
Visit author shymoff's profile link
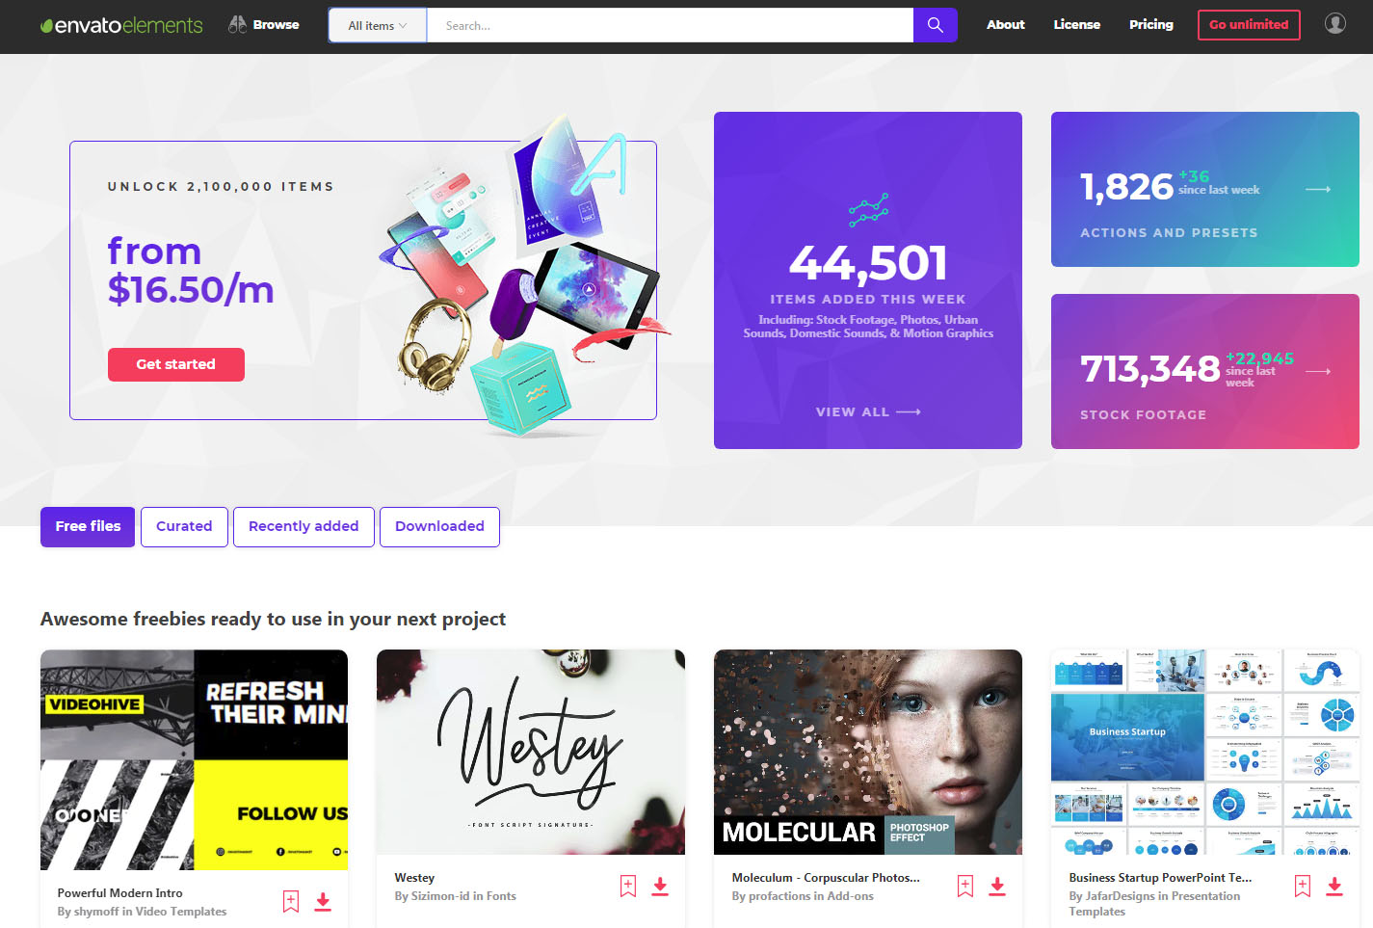pos(94,912)
